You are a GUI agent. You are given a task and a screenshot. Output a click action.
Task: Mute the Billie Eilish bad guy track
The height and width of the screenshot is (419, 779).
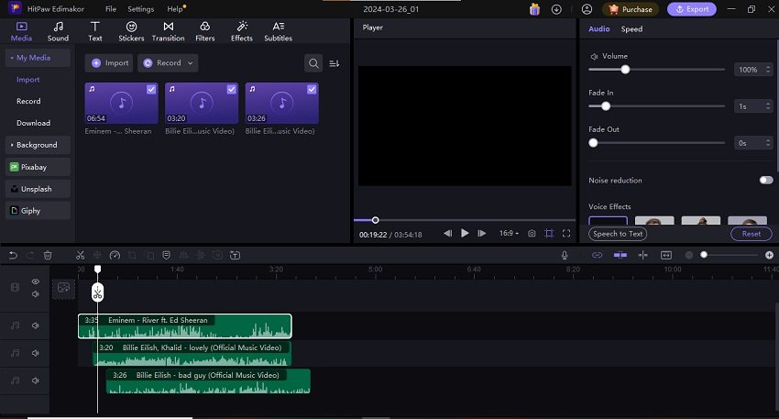(x=35, y=380)
